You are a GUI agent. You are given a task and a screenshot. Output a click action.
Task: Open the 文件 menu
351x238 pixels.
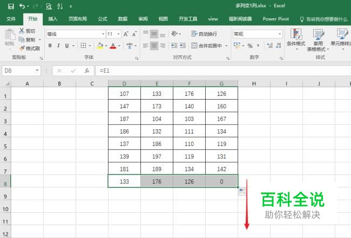11,19
